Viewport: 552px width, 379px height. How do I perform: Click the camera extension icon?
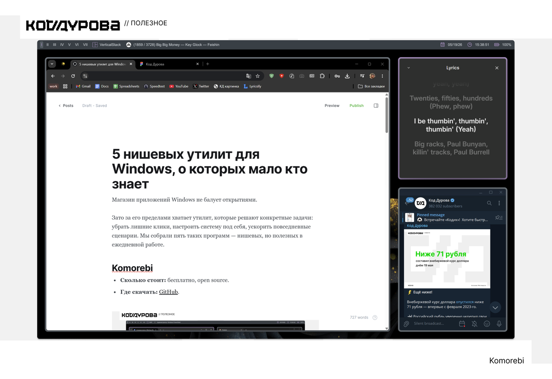pos(302,76)
